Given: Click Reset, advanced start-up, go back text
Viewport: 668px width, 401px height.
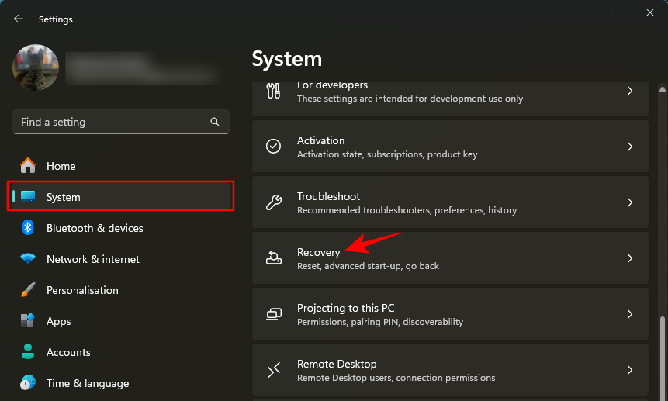Looking at the screenshot, I should 368,266.
